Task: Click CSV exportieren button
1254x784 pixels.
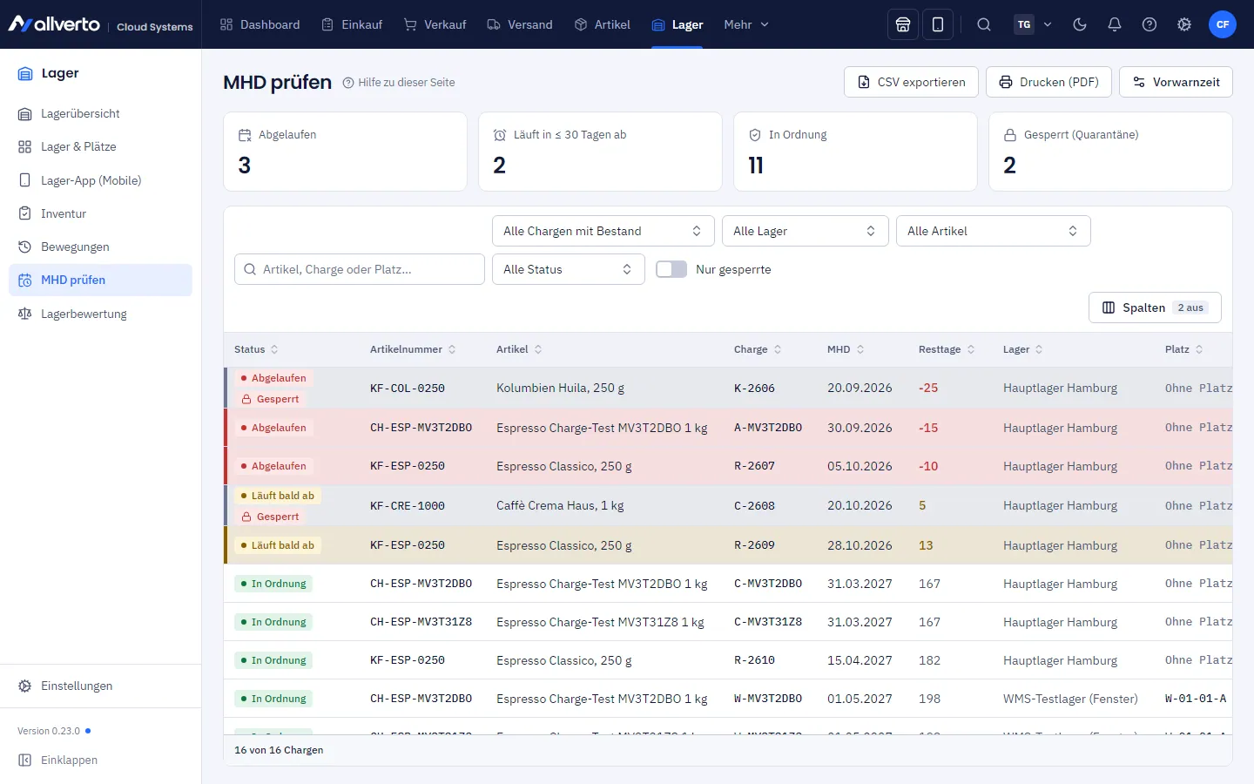Action: tap(911, 82)
